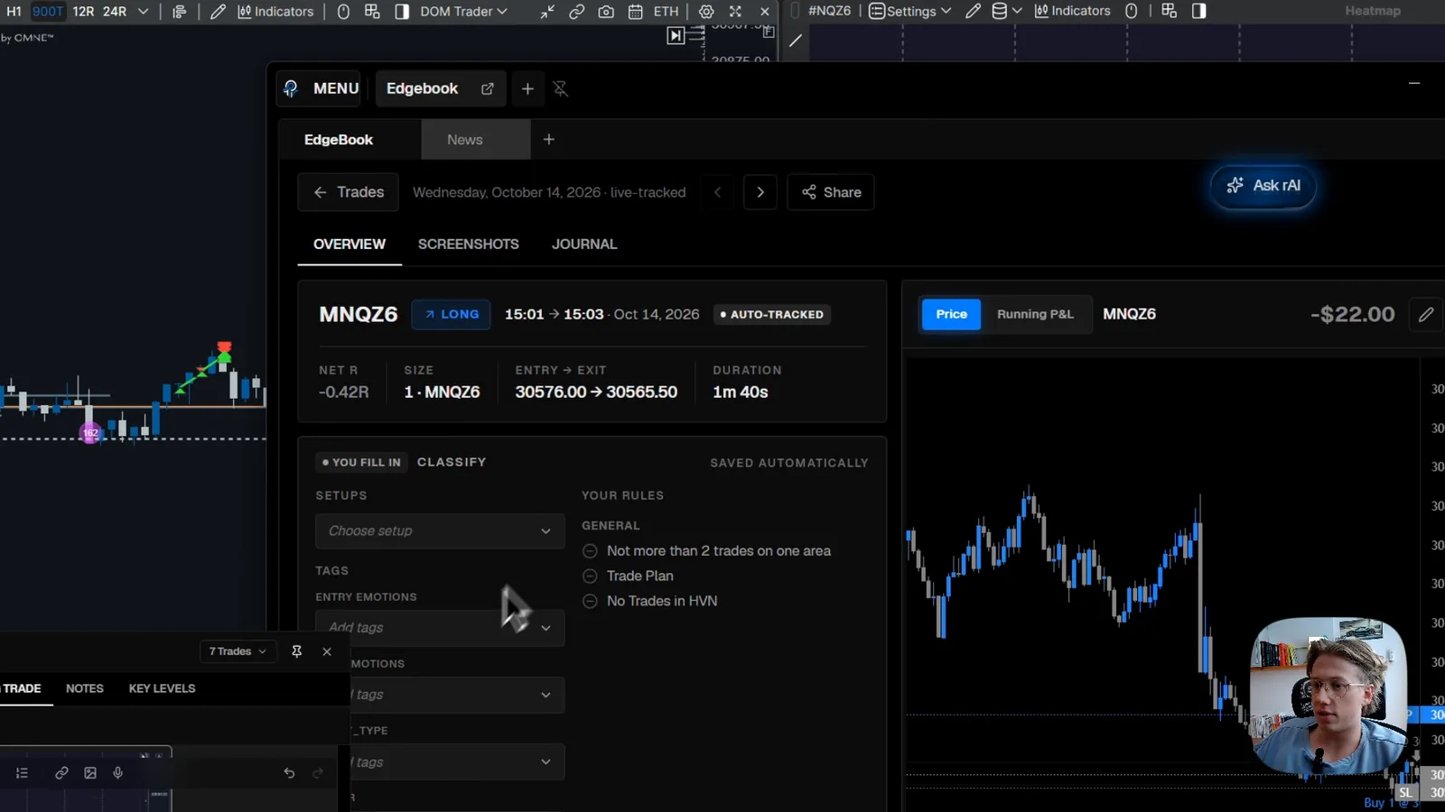Screen dimensions: 1445x812
Task: Open the 7 Trades dropdown
Action: point(238,651)
